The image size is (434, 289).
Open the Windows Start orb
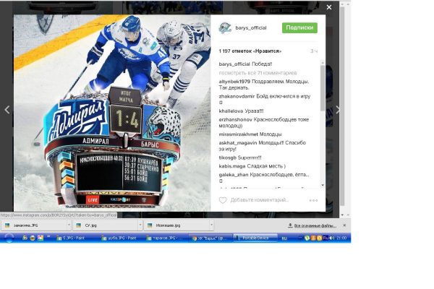click(x=9, y=238)
